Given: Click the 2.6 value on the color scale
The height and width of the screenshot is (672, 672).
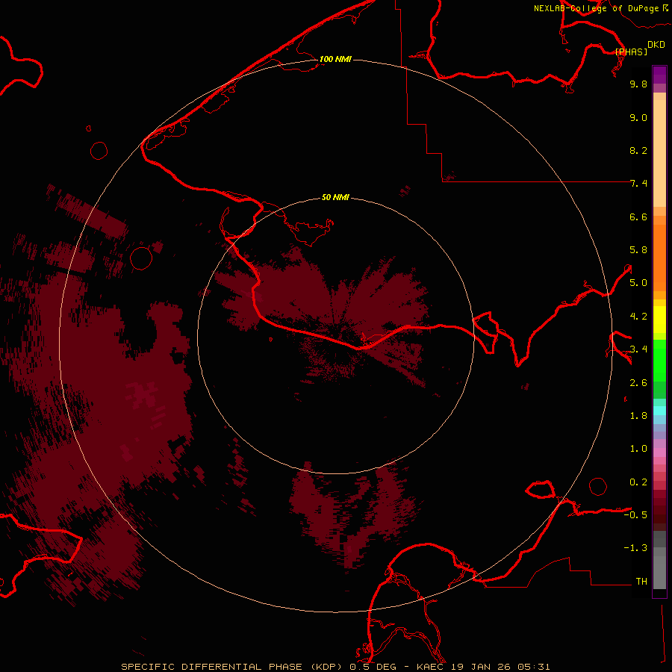Looking at the screenshot, I should click(x=638, y=383).
